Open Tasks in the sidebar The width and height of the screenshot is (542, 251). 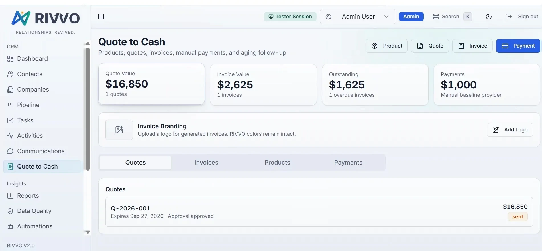coord(42,120)
